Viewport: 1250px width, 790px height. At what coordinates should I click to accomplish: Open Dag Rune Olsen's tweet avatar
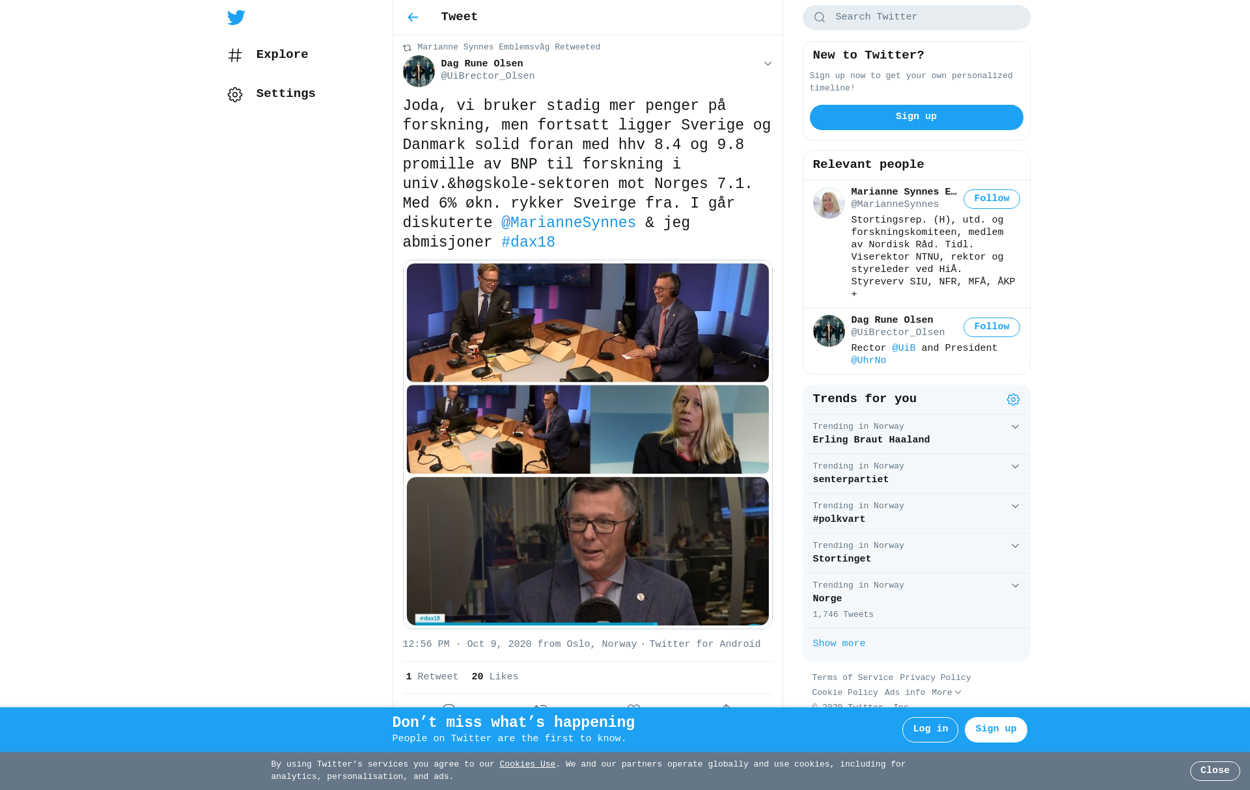[x=419, y=71]
